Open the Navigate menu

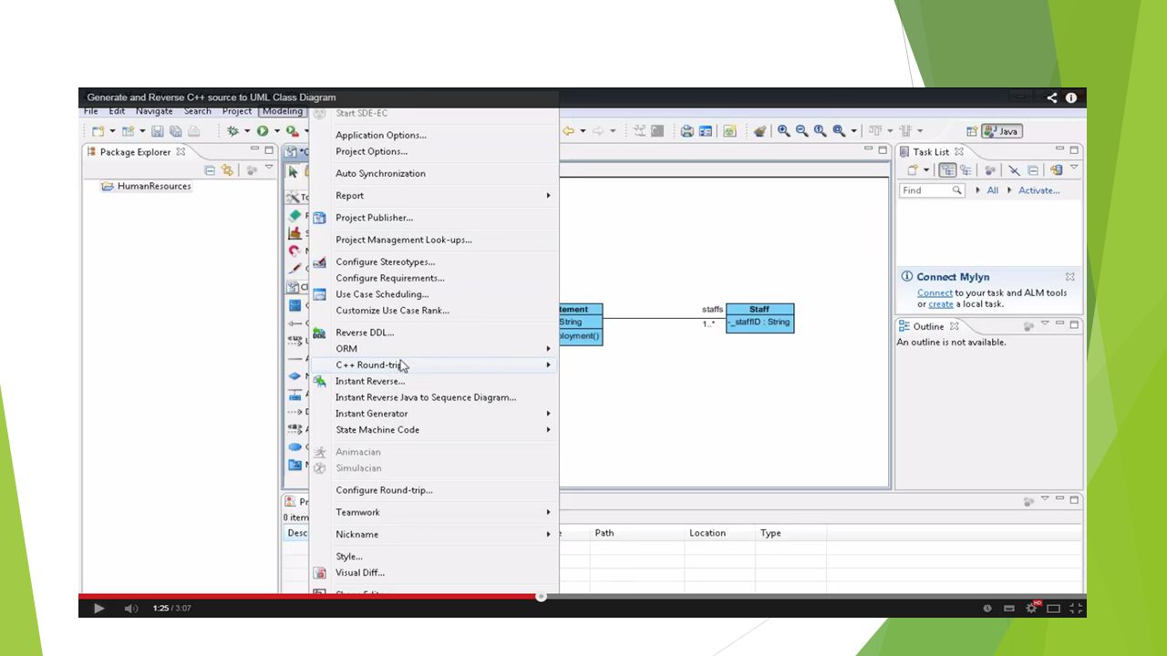pos(154,111)
